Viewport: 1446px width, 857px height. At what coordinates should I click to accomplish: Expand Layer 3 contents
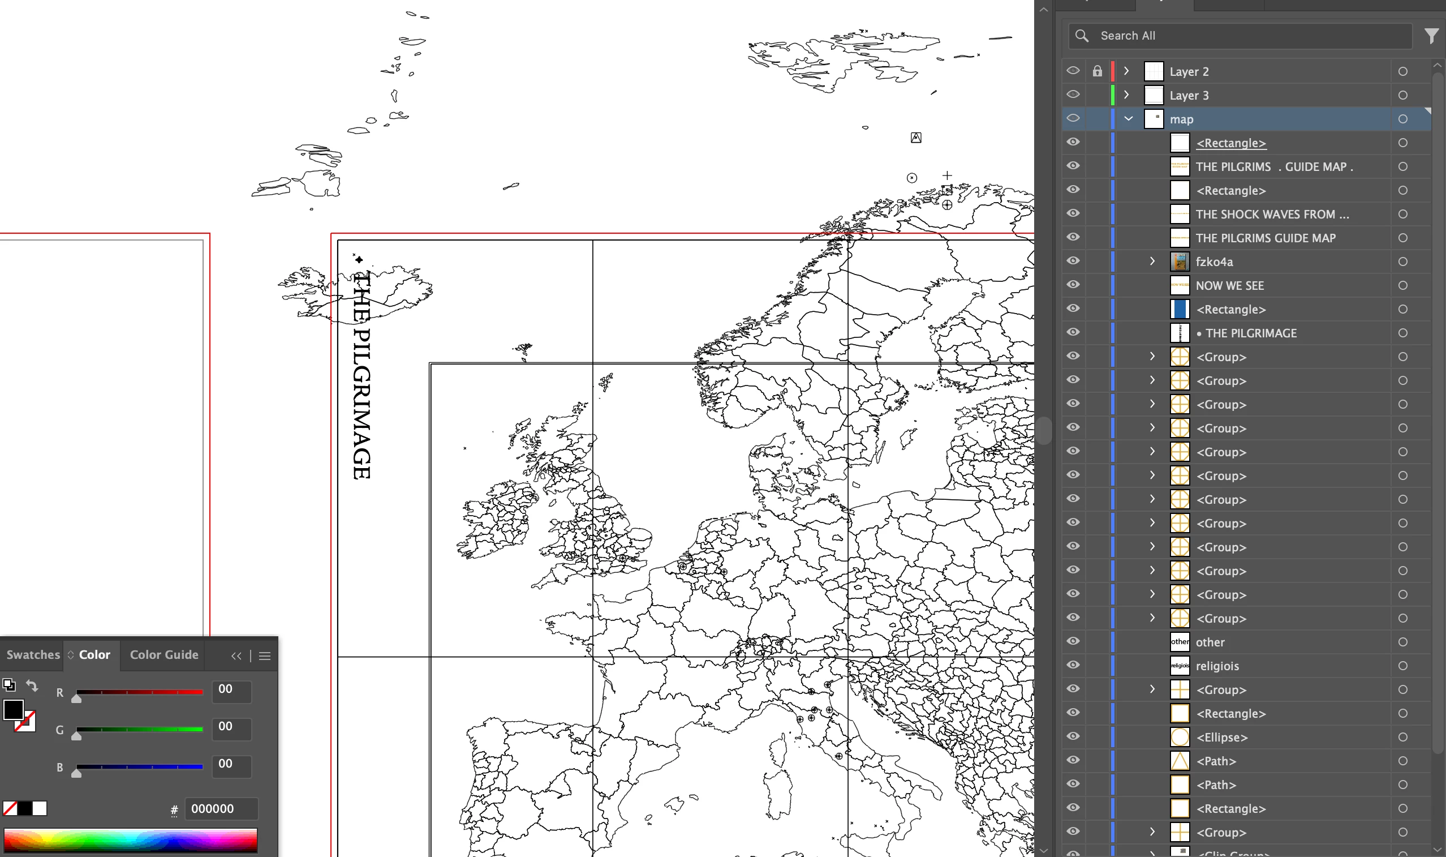[x=1126, y=95]
